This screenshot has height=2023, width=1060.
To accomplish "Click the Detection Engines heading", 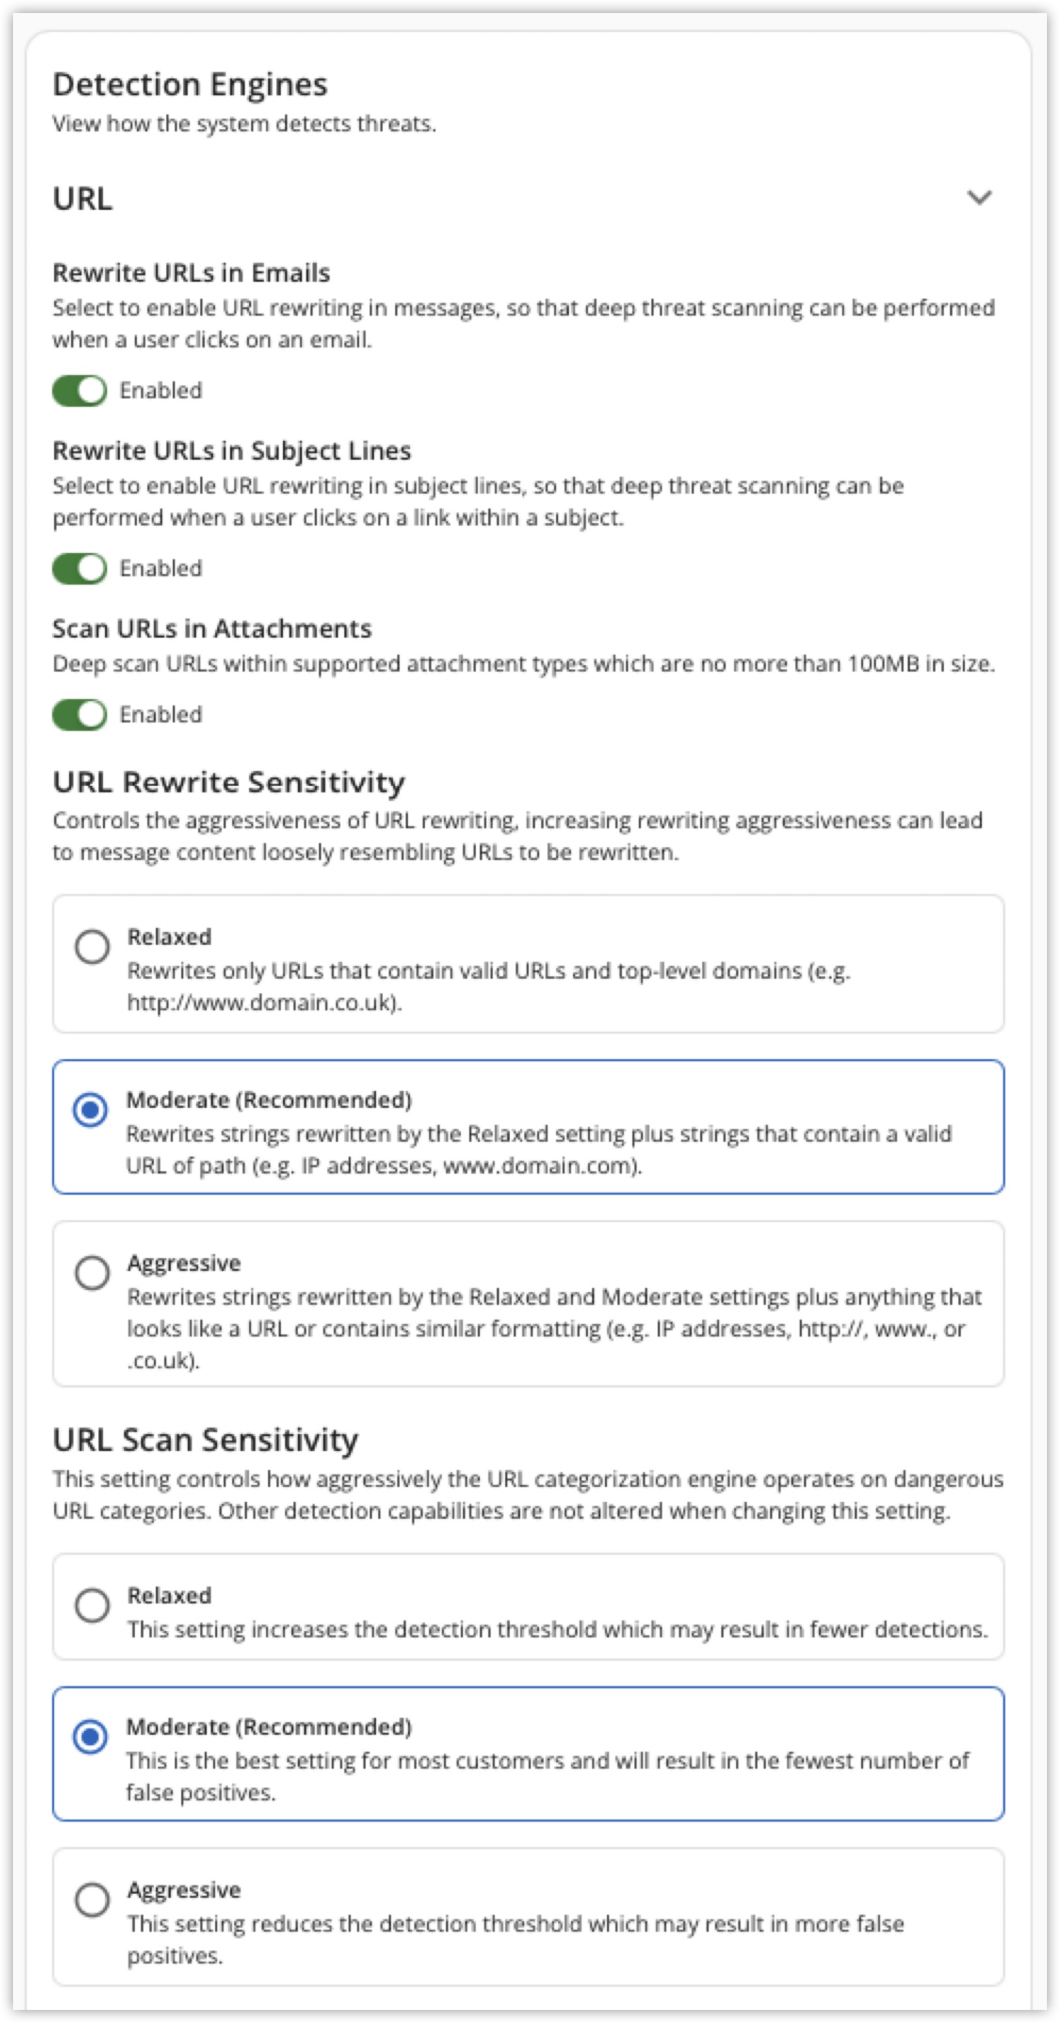I will (190, 85).
